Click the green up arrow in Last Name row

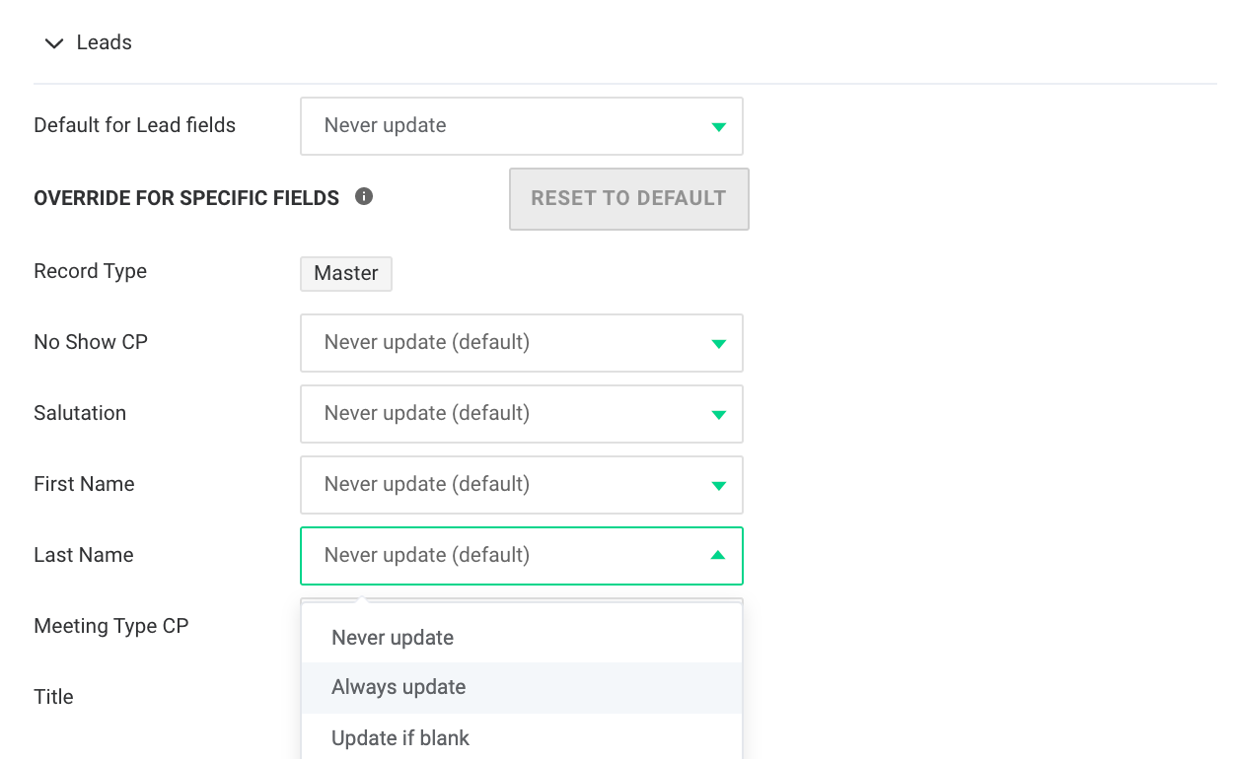(718, 556)
